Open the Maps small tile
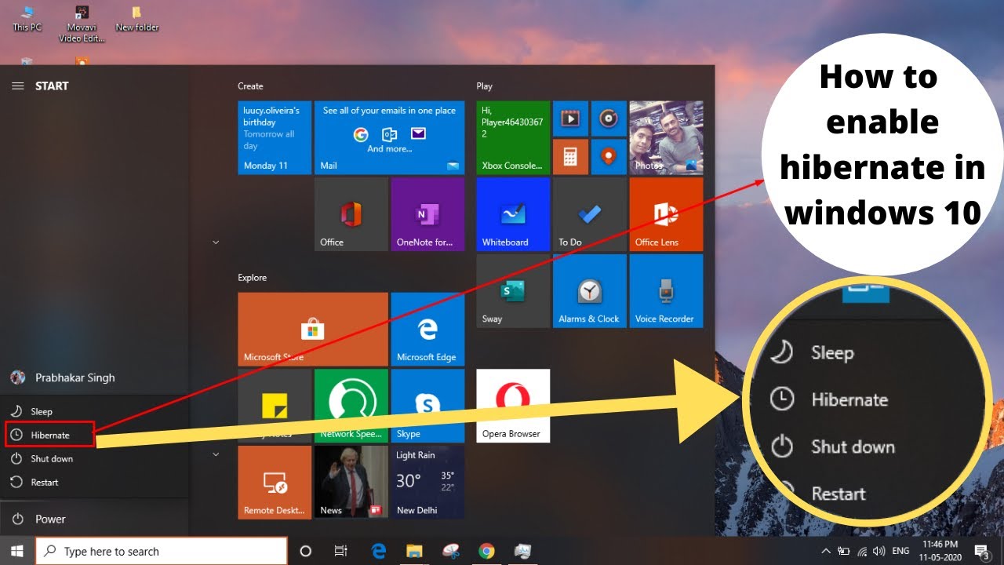Viewport: 1004px width, 565px height. (x=609, y=156)
